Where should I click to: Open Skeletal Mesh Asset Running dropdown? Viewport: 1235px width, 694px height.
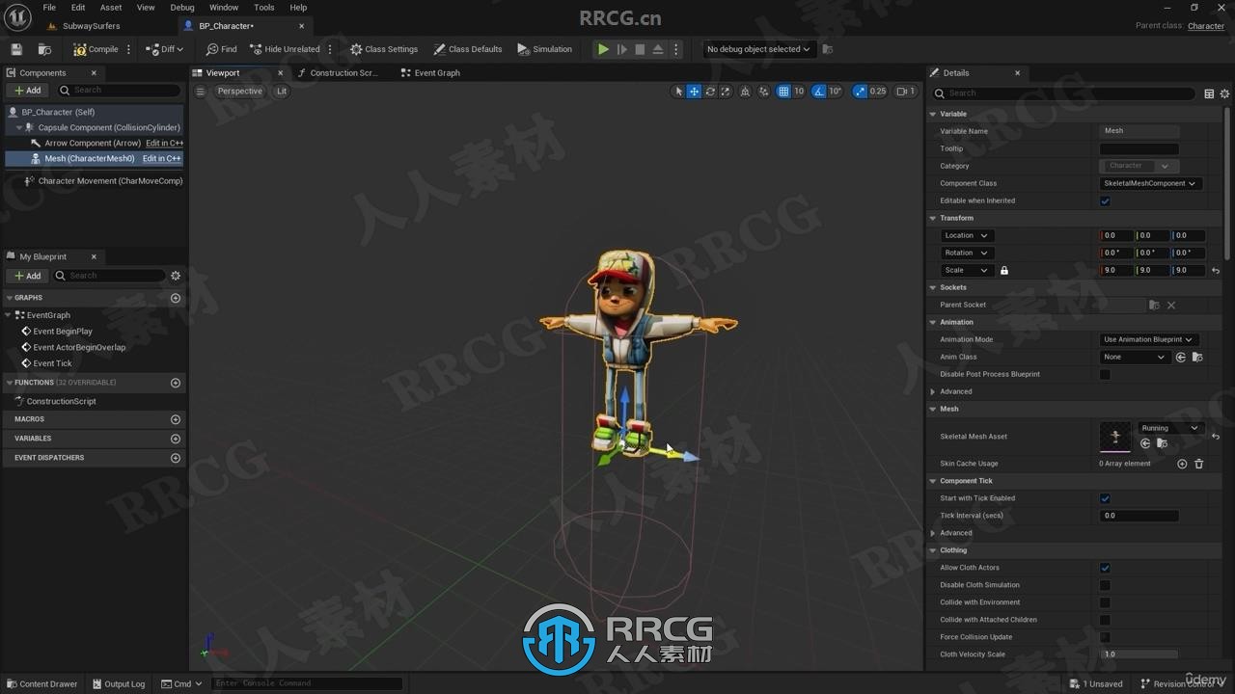pos(1169,428)
